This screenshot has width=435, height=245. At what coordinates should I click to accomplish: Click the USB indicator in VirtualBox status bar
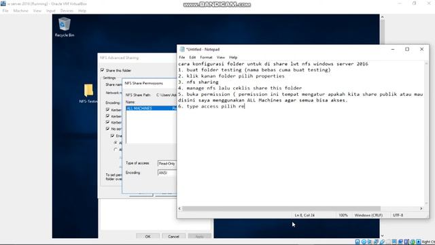[382, 242]
